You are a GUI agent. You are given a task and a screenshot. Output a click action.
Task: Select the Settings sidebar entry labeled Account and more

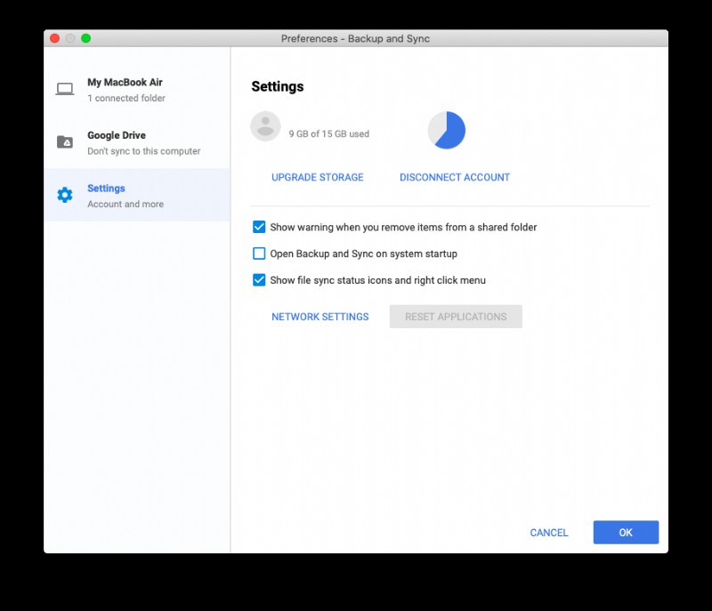[x=120, y=196]
